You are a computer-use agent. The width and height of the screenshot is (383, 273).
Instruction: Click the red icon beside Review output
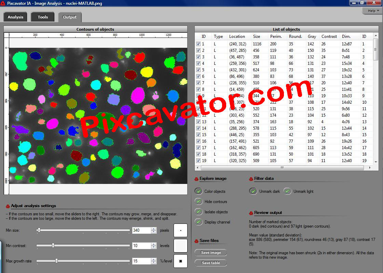click(x=251, y=213)
